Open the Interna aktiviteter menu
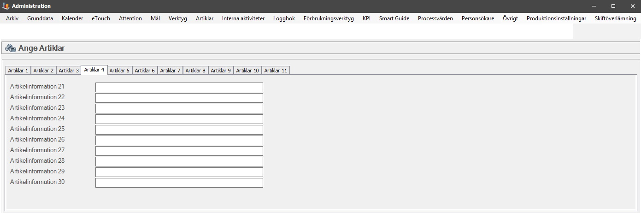Screen dimensions: 641x213 pos(243,18)
